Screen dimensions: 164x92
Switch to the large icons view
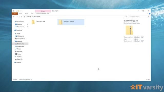tap(149, 79)
